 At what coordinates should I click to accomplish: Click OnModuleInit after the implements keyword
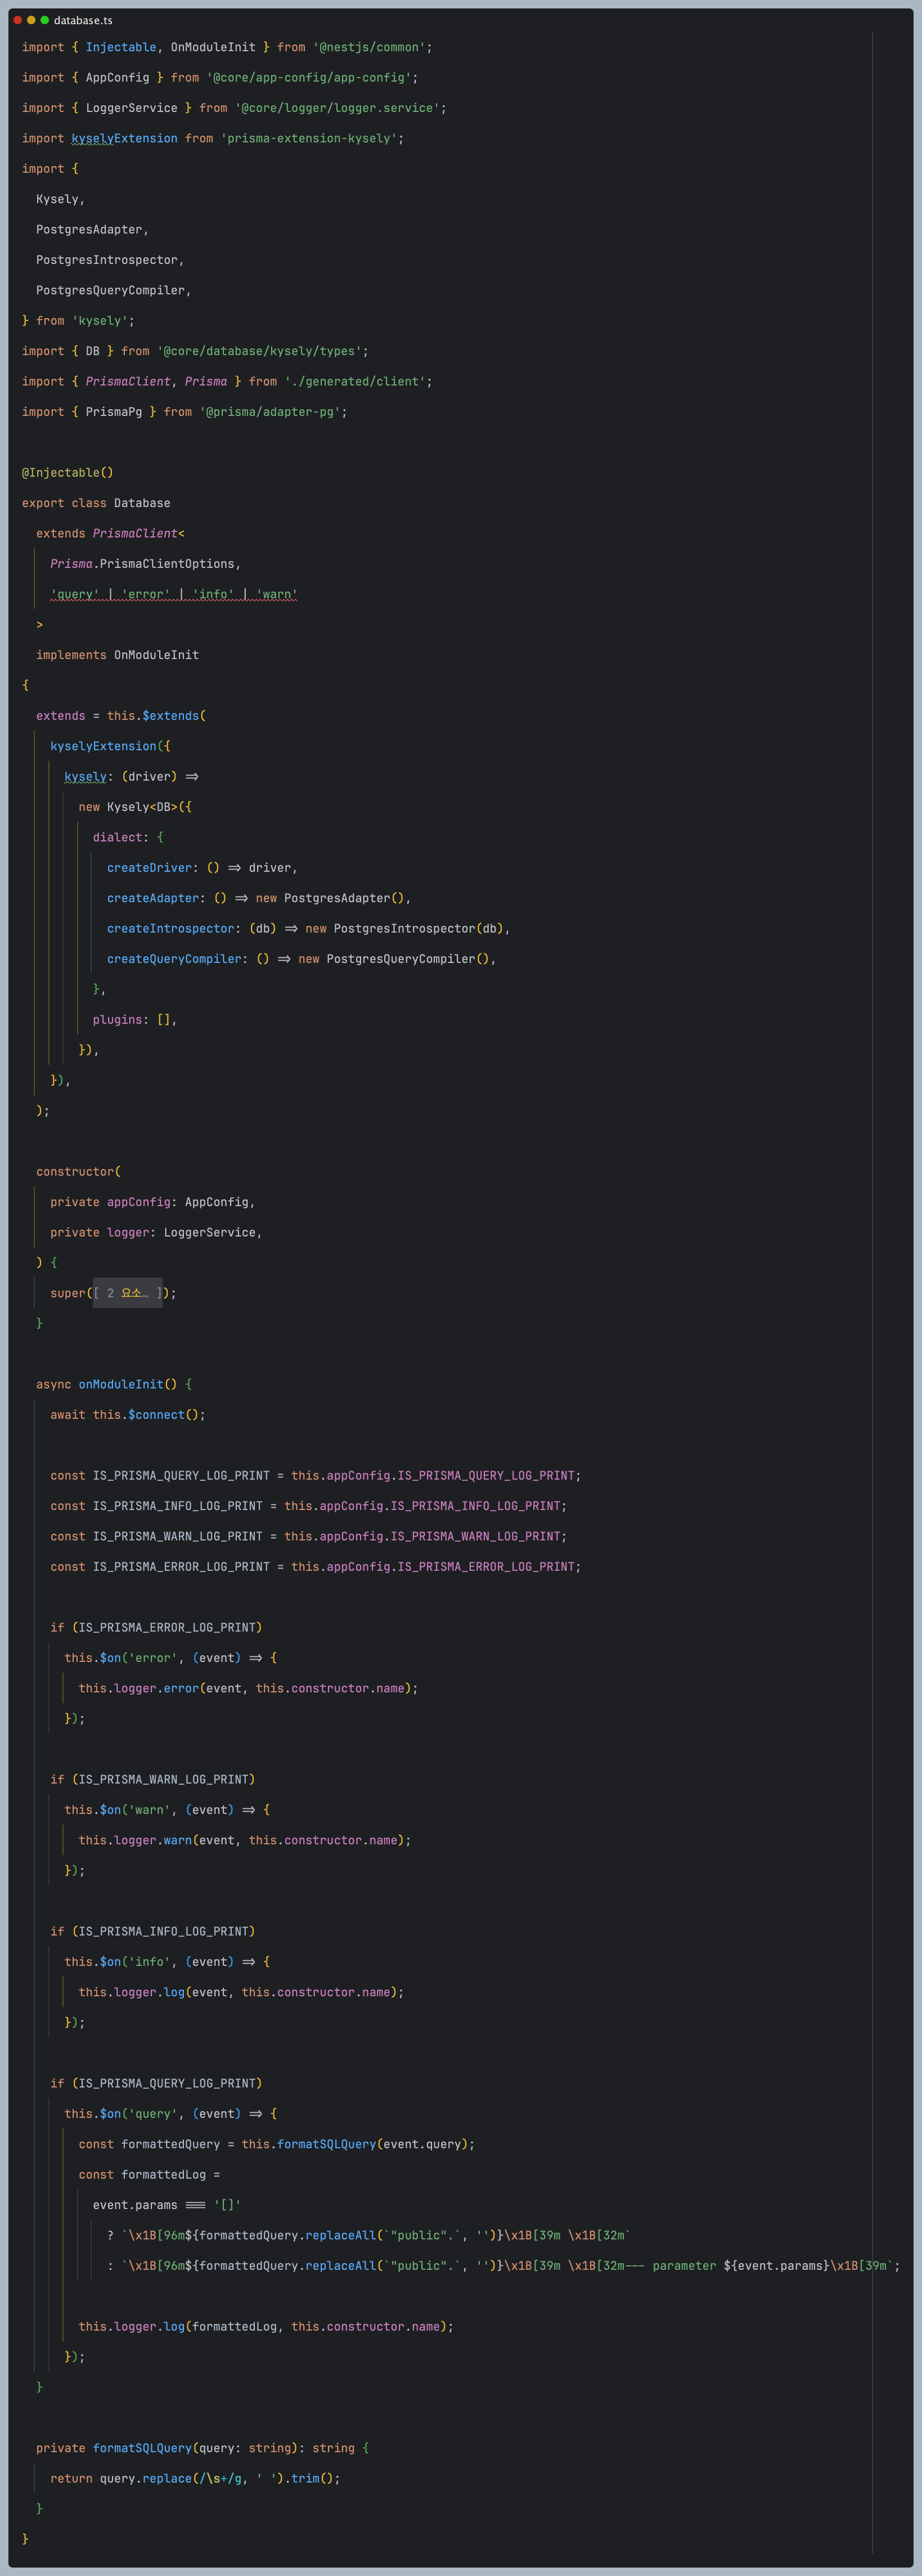[156, 655]
